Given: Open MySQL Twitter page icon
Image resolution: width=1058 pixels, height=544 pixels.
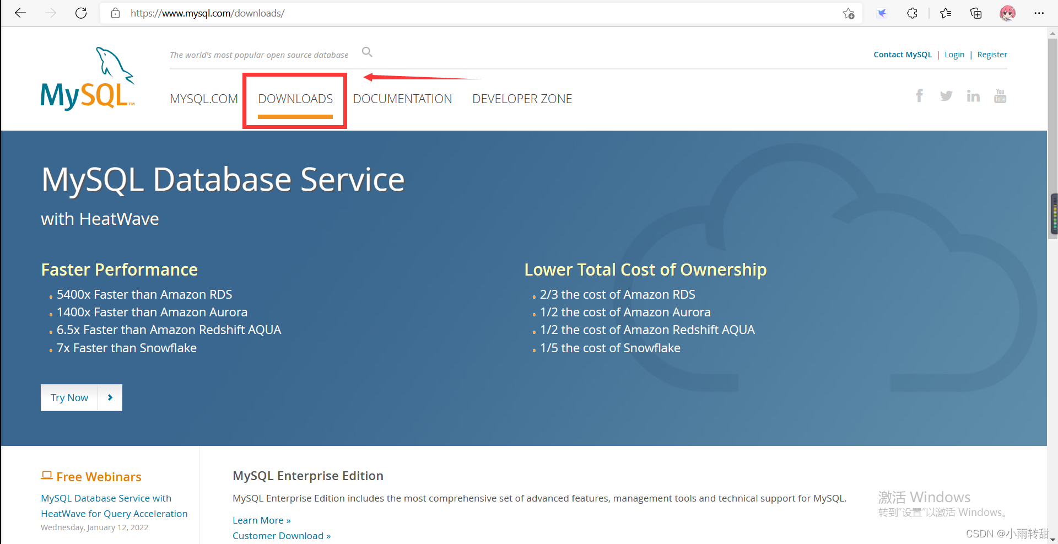Looking at the screenshot, I should pyautogui.click(x=946, y=96).
